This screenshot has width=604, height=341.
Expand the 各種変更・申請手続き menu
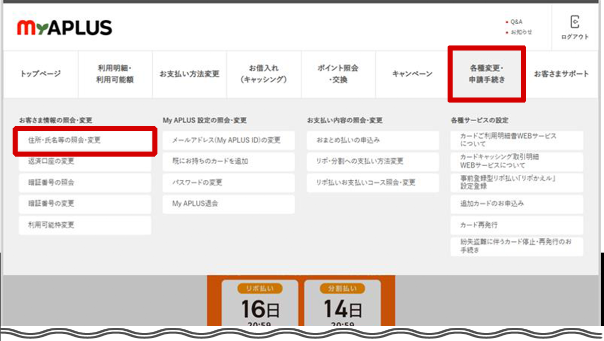[487, 74]
